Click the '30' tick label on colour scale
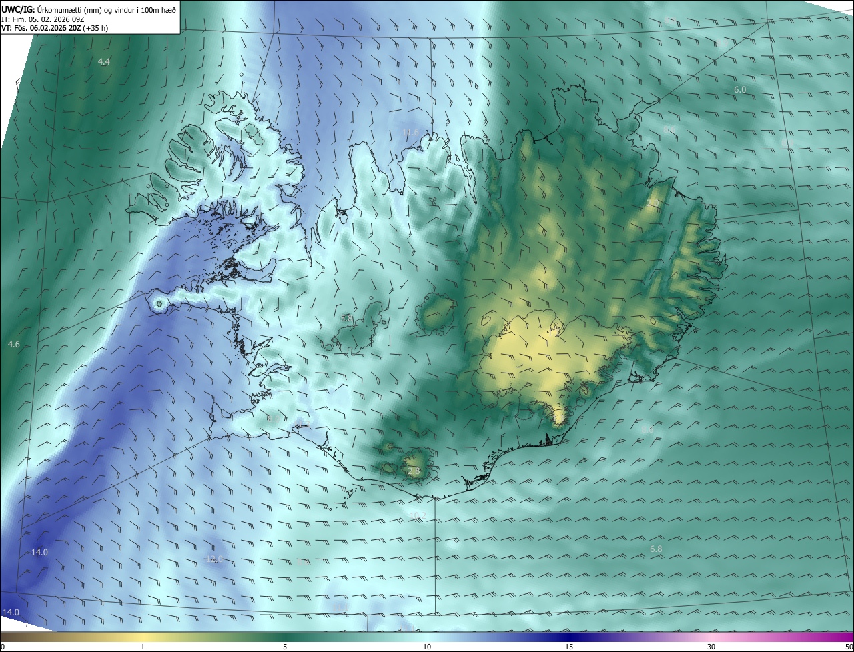 (711, 647)
